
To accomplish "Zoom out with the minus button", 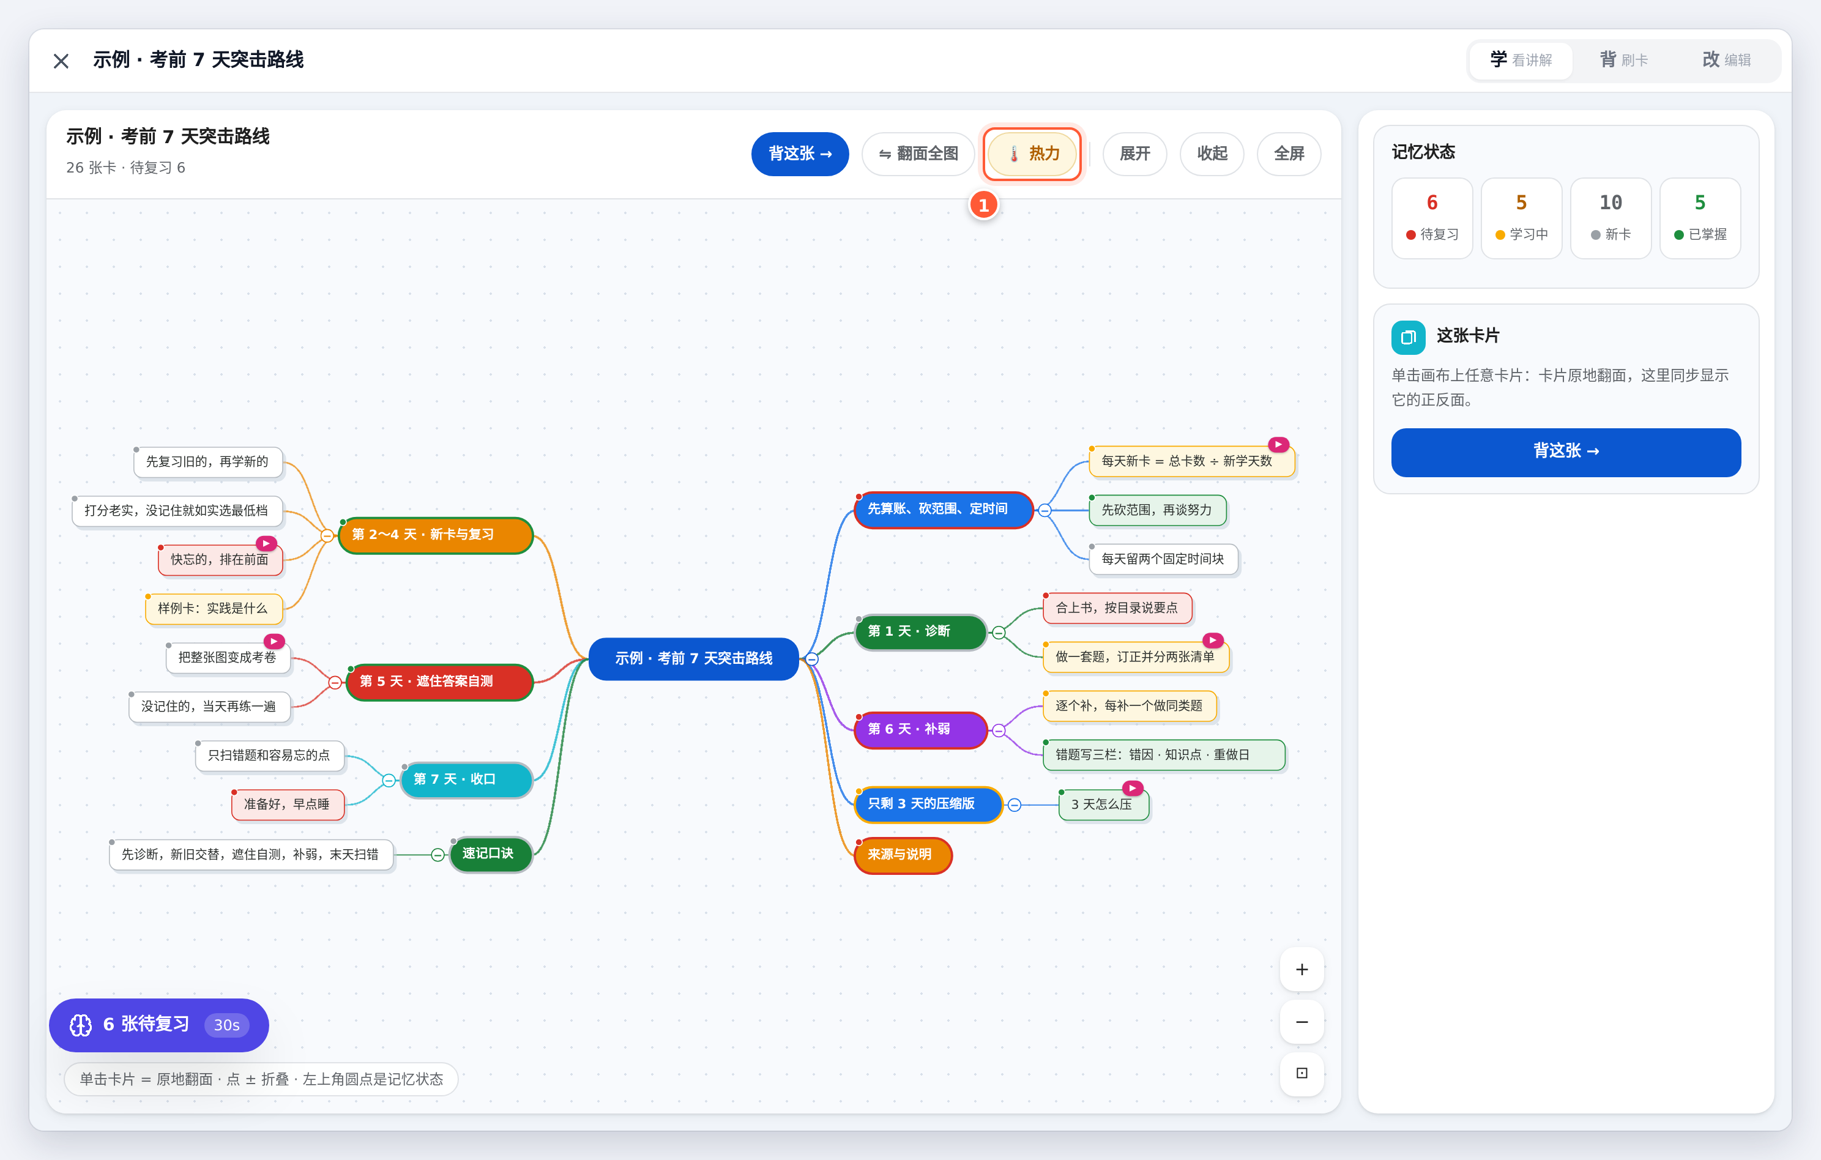I will tap(1302, 1022).
